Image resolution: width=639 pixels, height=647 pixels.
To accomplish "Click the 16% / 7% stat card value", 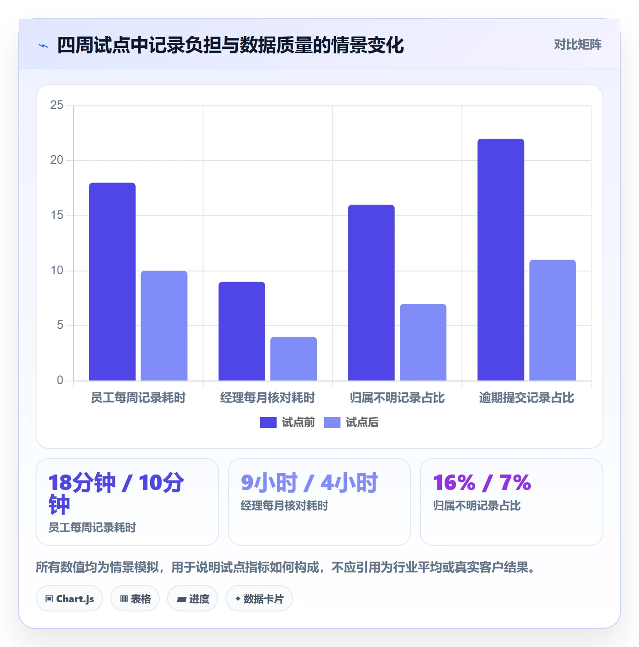I will [482, 483].
